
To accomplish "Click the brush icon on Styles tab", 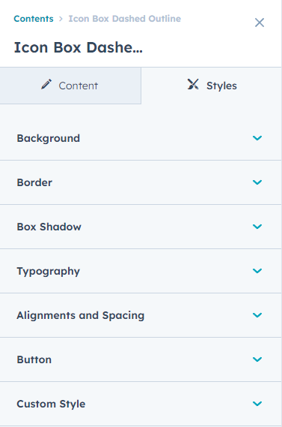I will pos(193,84).
